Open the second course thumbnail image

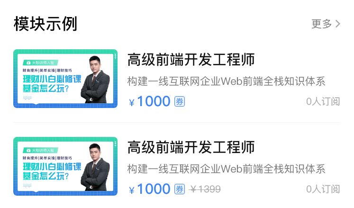point(65,166)
